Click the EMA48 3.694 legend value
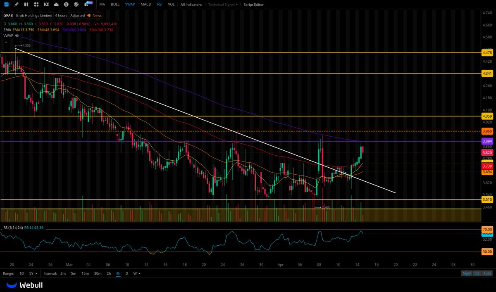Screen dimensions: 496x292 click(x=48, y=30)
